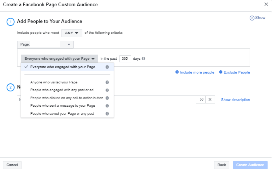Open the Page selector dropdown
This screenshot has height=171, width=272.
(x=45, y=45)
